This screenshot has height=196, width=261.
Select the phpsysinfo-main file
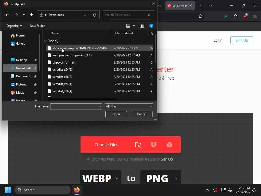click(100, 63)
